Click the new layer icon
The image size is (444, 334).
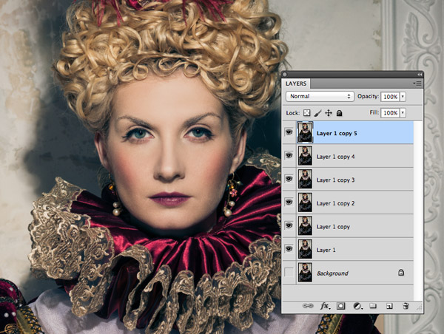point(389,305)
